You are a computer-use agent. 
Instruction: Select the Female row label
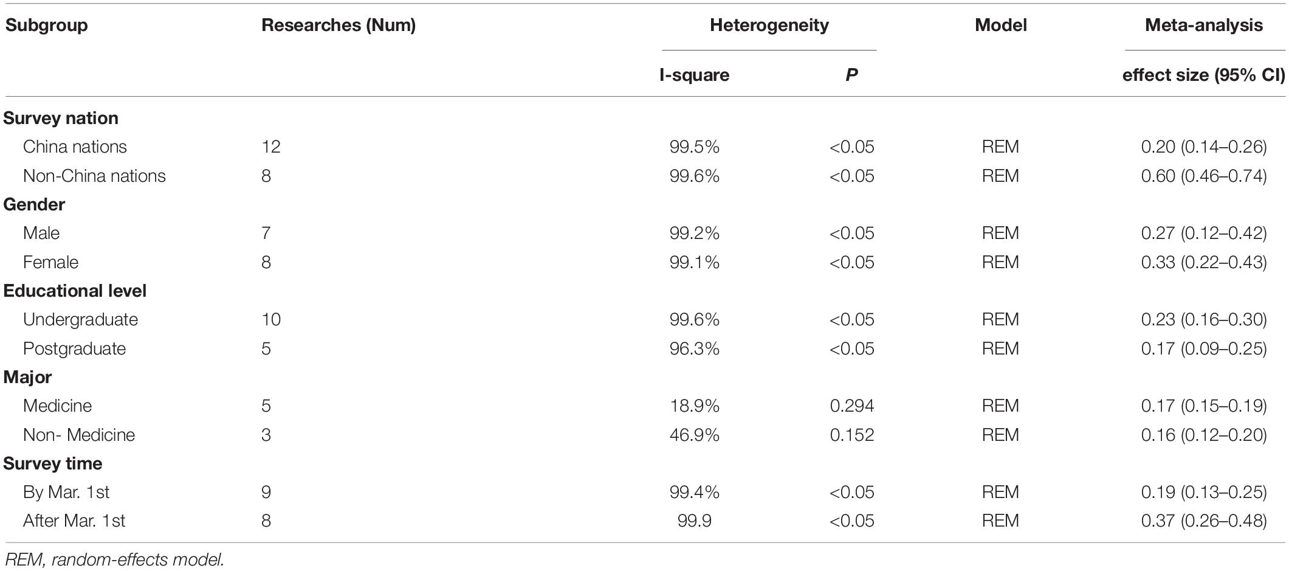[x=51, y=262]
